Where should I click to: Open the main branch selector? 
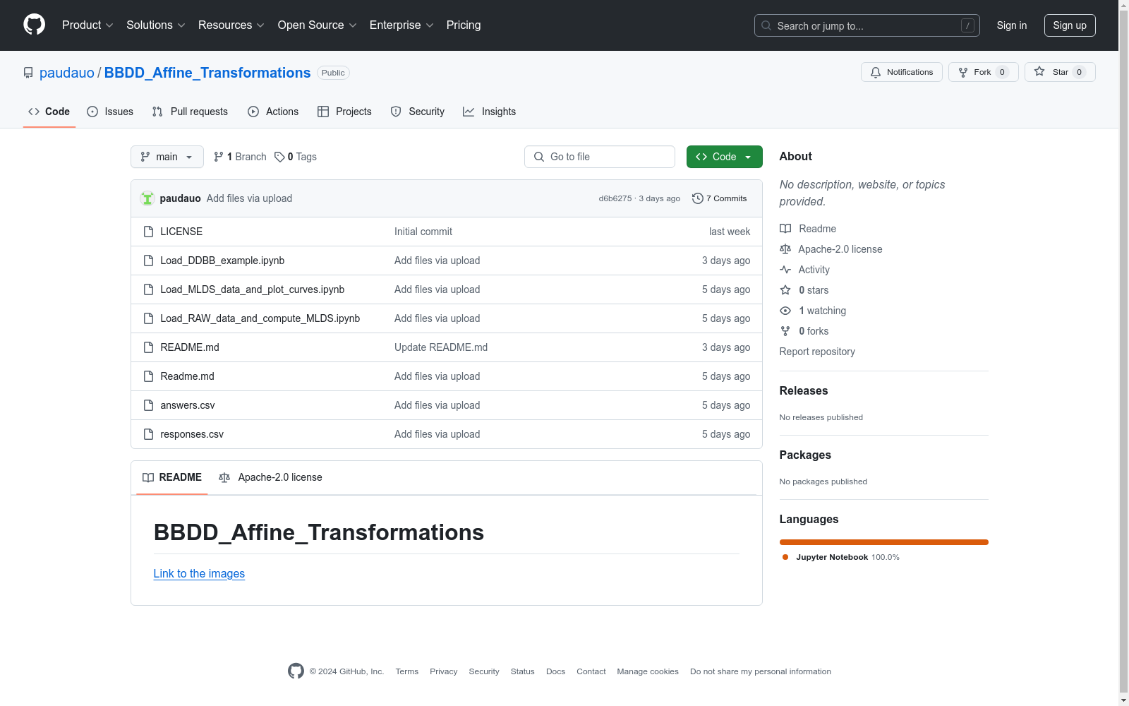167,157
